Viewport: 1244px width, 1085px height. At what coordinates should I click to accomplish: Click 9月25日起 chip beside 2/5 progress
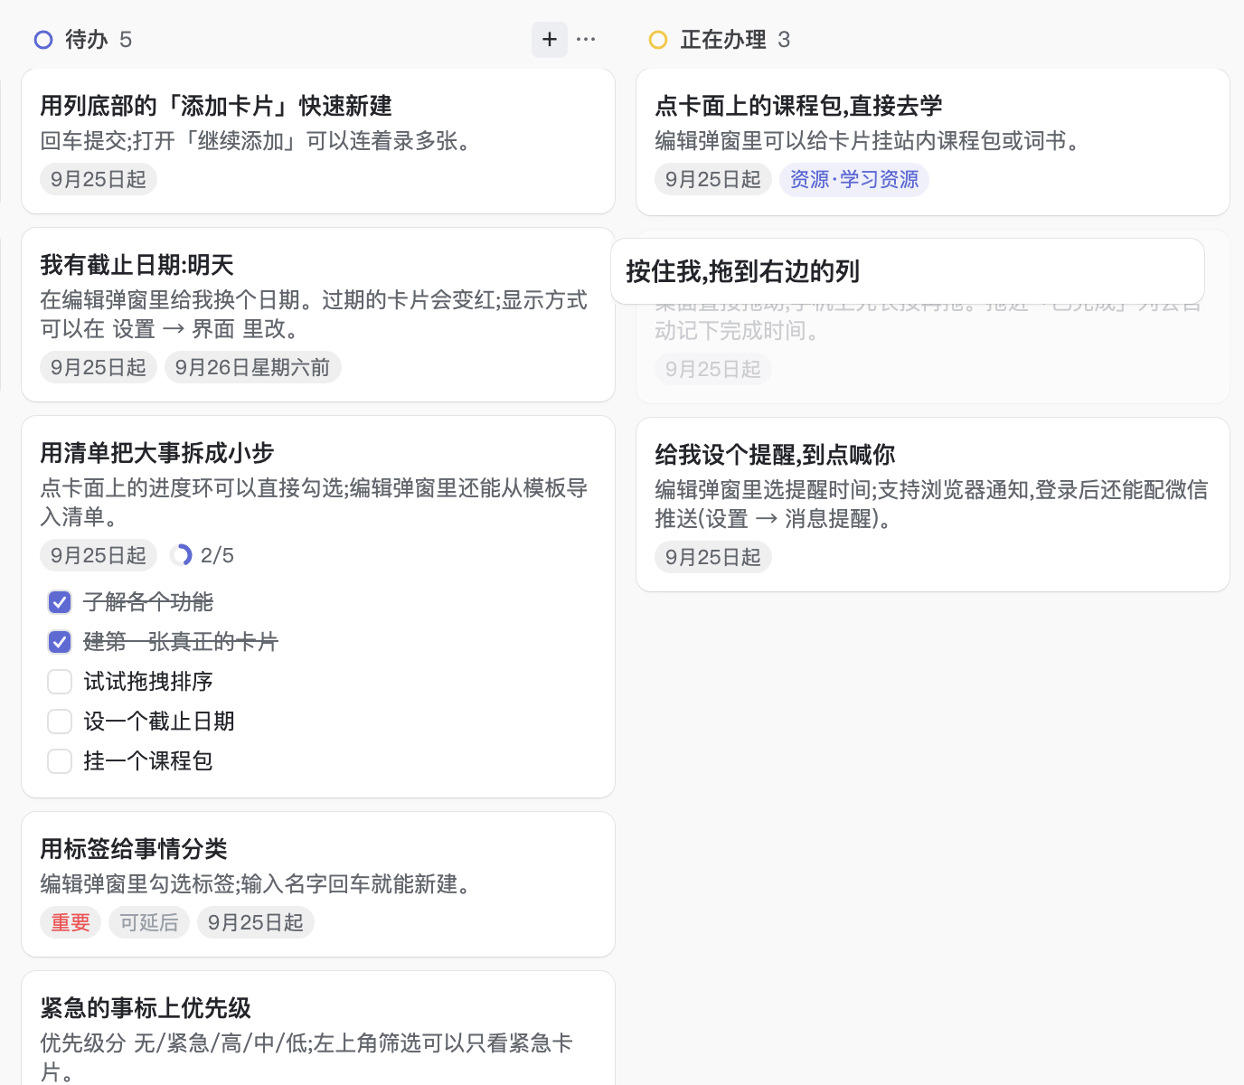(x=99, y=555)
